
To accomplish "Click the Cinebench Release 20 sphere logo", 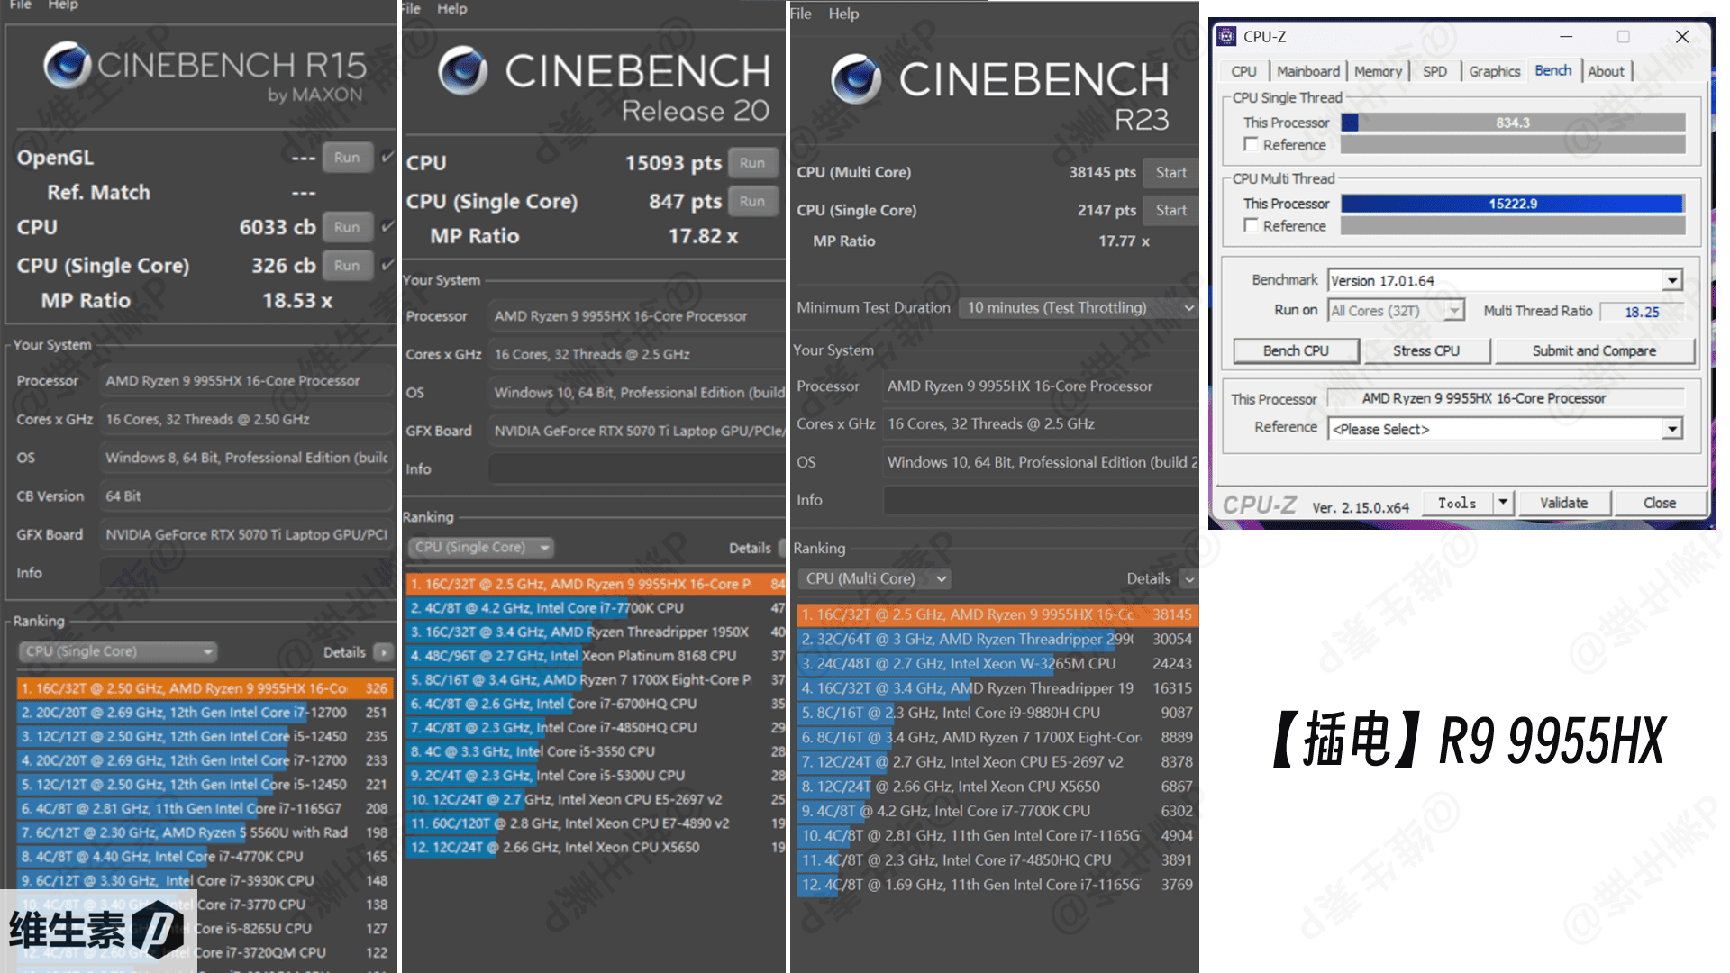I will pos(463,70).
